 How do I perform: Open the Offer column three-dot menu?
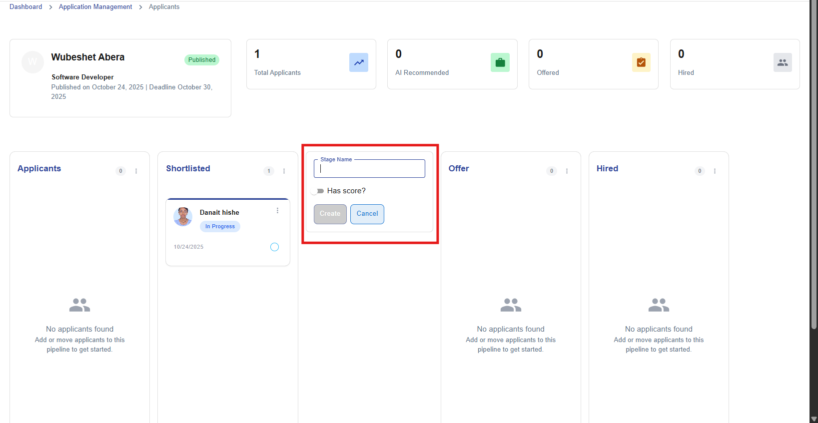tap(567, 171)
